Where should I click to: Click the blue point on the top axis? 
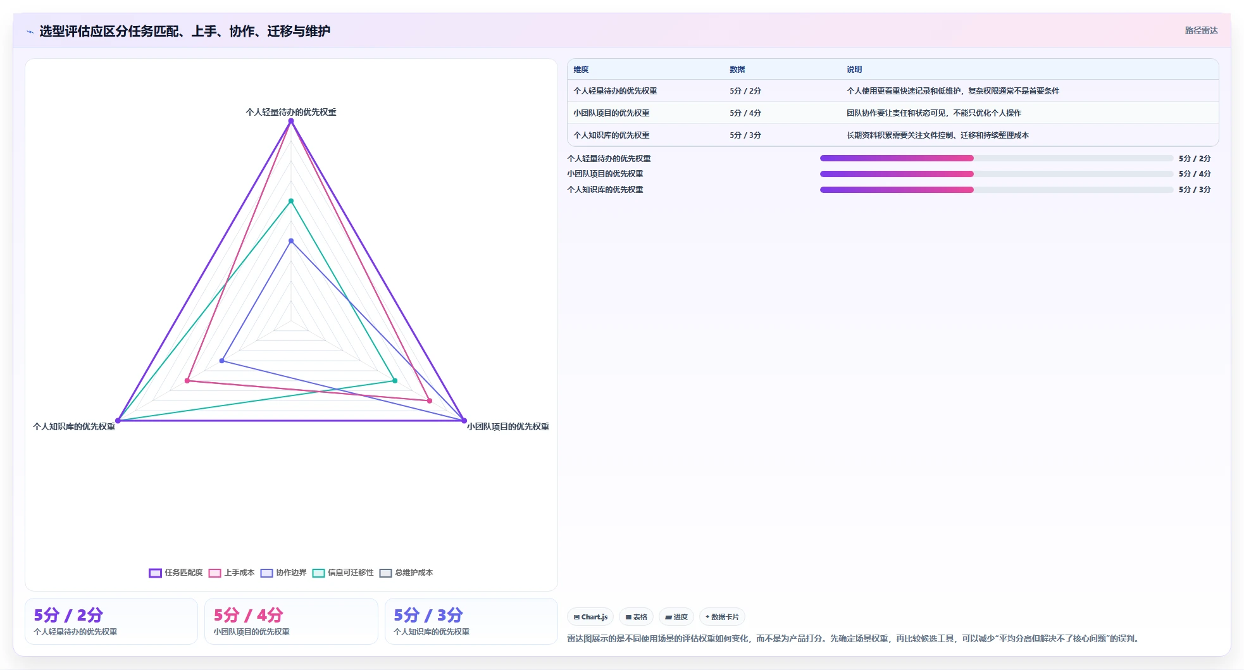291,241
